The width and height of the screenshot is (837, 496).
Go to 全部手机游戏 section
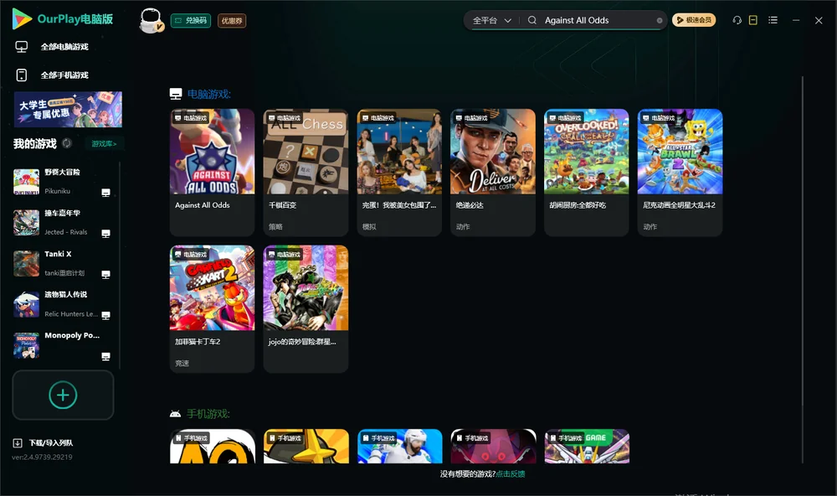pyautogui.click(x=52, y=75)
